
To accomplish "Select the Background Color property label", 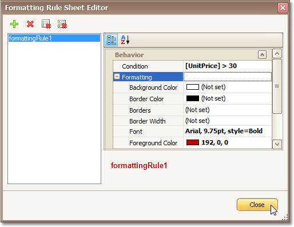I will 153,87.
